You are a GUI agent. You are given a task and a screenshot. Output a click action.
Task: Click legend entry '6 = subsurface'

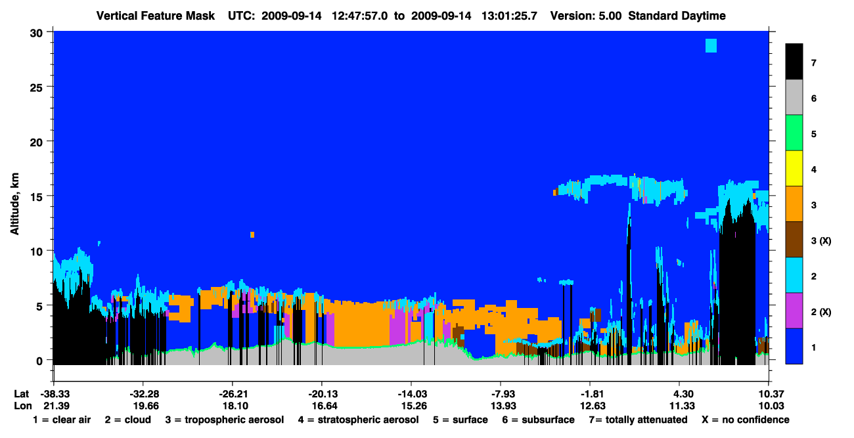click(538, 420)
